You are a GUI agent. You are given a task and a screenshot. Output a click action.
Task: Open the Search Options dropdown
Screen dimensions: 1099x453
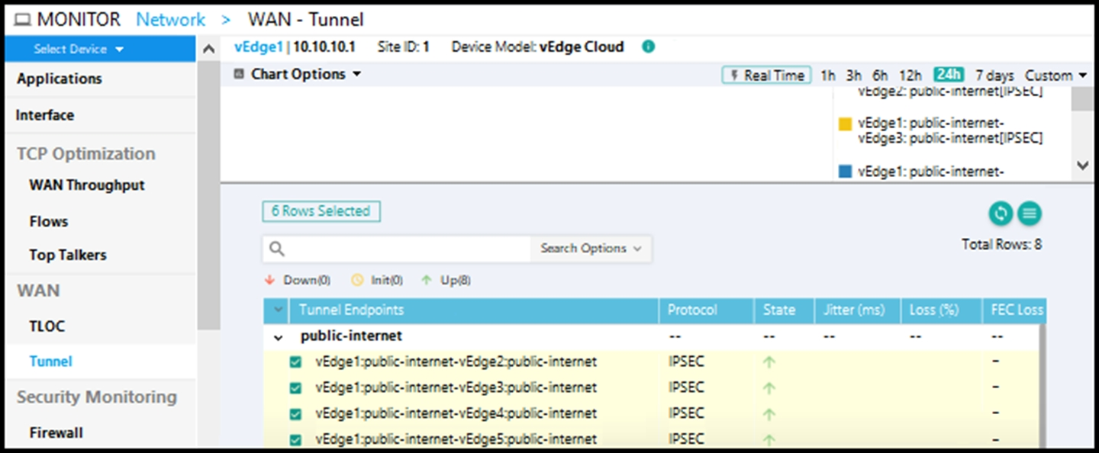coord(591,249)
